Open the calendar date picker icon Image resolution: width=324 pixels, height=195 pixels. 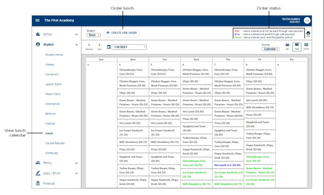click(x=108, y=47)
